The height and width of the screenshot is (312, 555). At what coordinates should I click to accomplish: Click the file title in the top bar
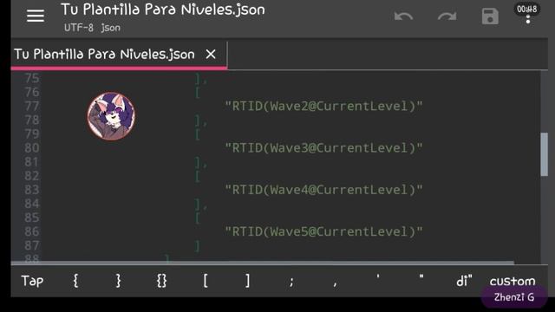[x=163, y=10]
